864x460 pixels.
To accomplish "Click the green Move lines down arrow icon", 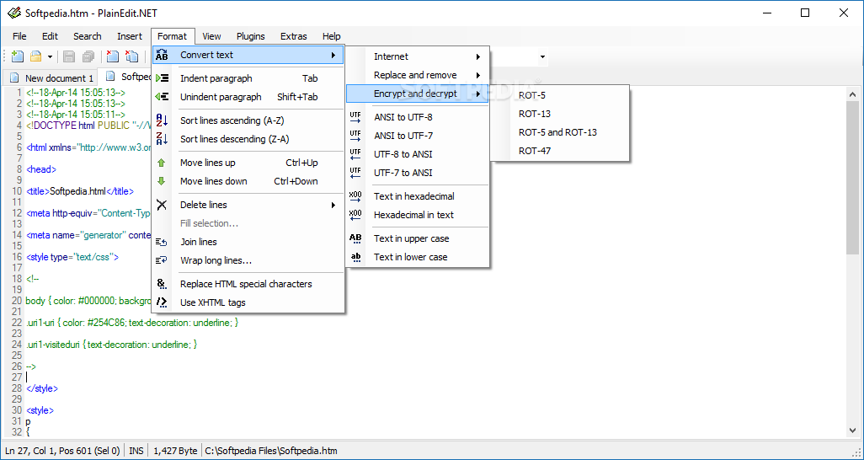I will pyautogui.click(x=162, y=181).
